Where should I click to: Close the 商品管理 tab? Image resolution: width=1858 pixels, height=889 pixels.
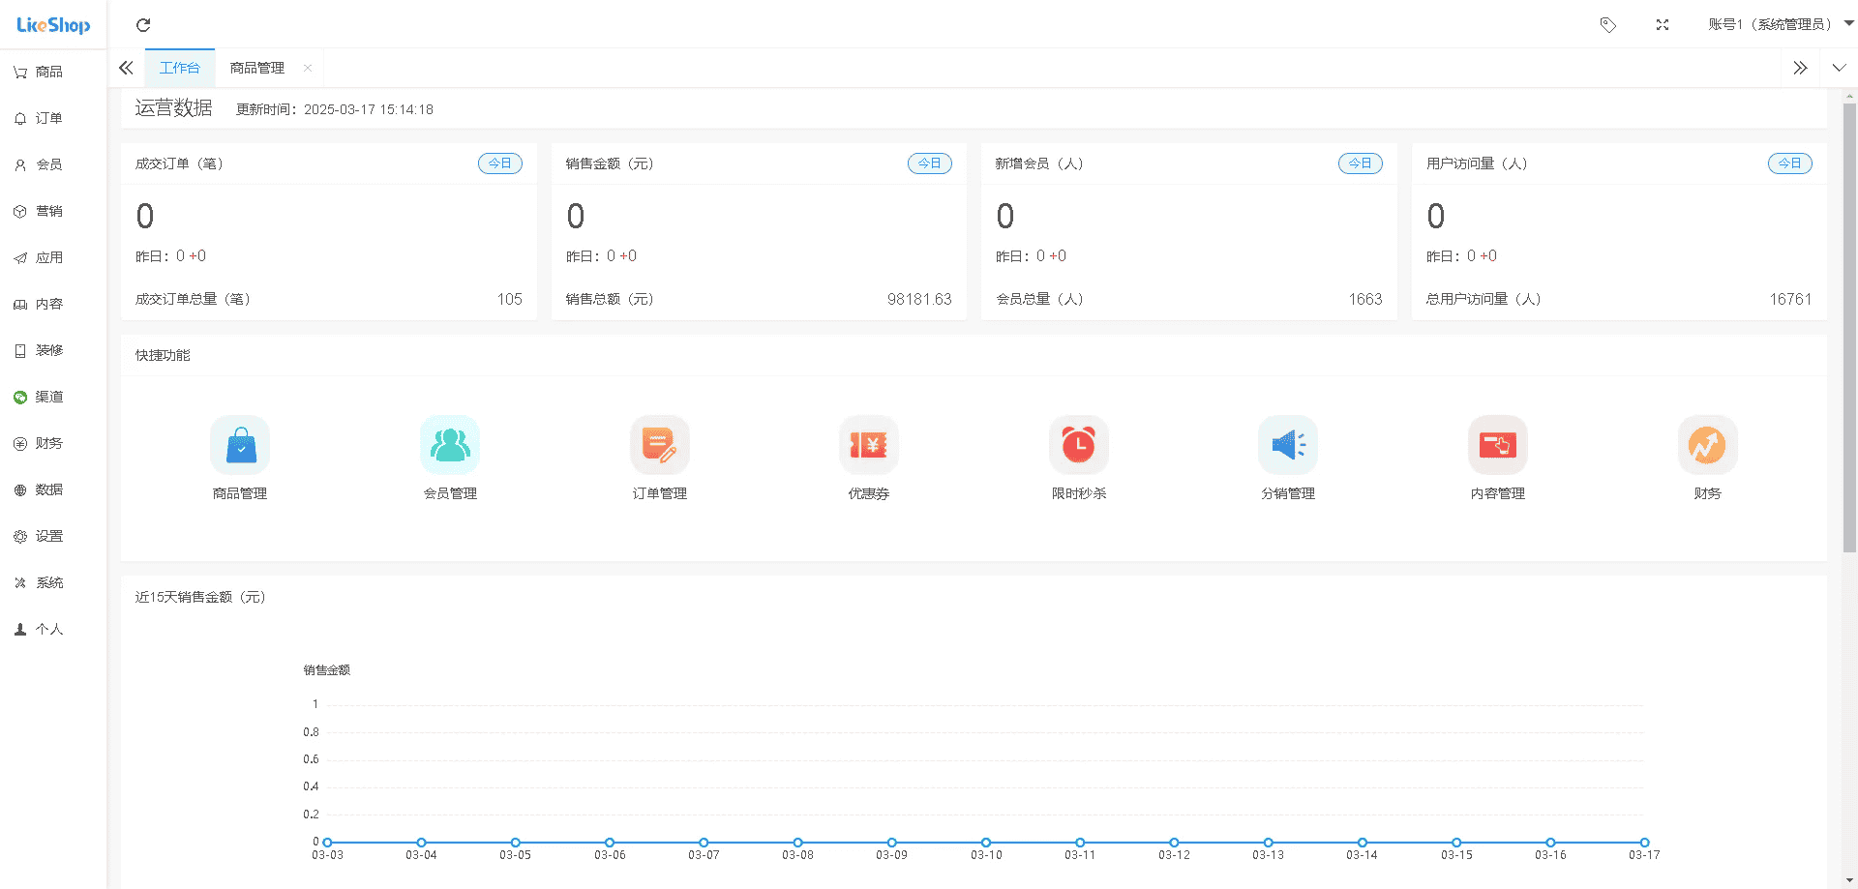(308, 68)
